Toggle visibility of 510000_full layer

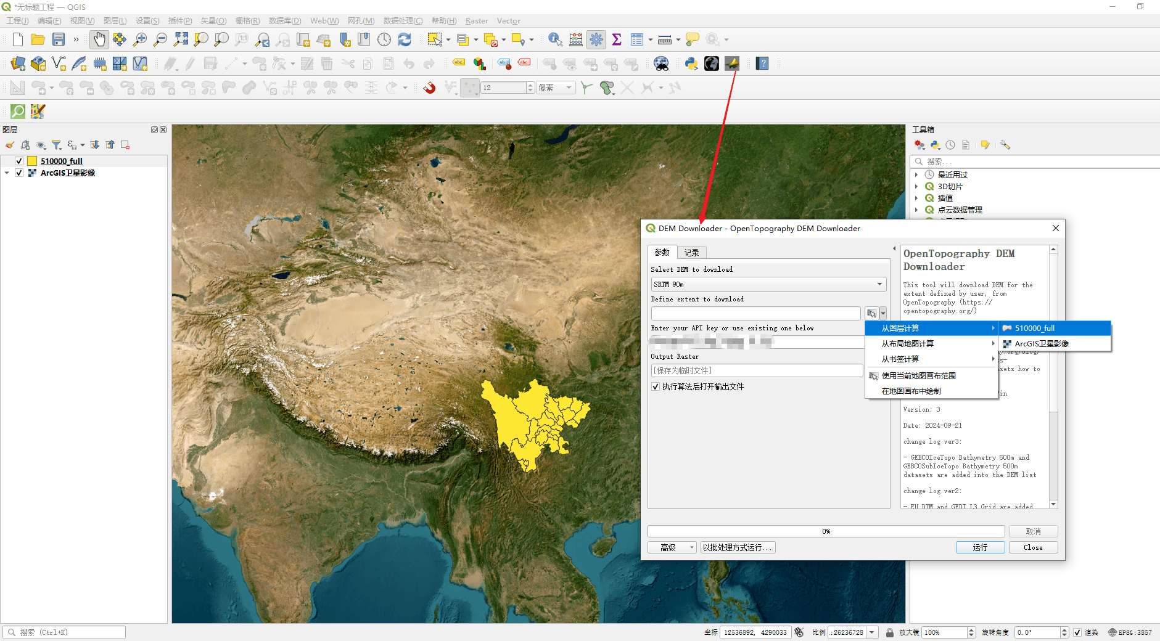19,161
